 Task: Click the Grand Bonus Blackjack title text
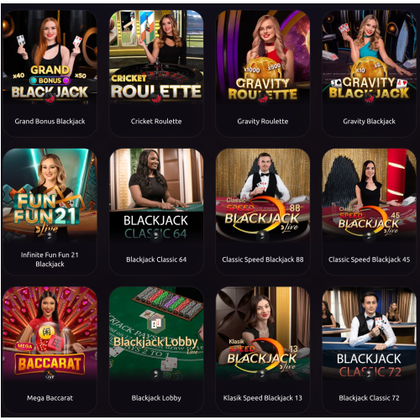click(50, 121)
